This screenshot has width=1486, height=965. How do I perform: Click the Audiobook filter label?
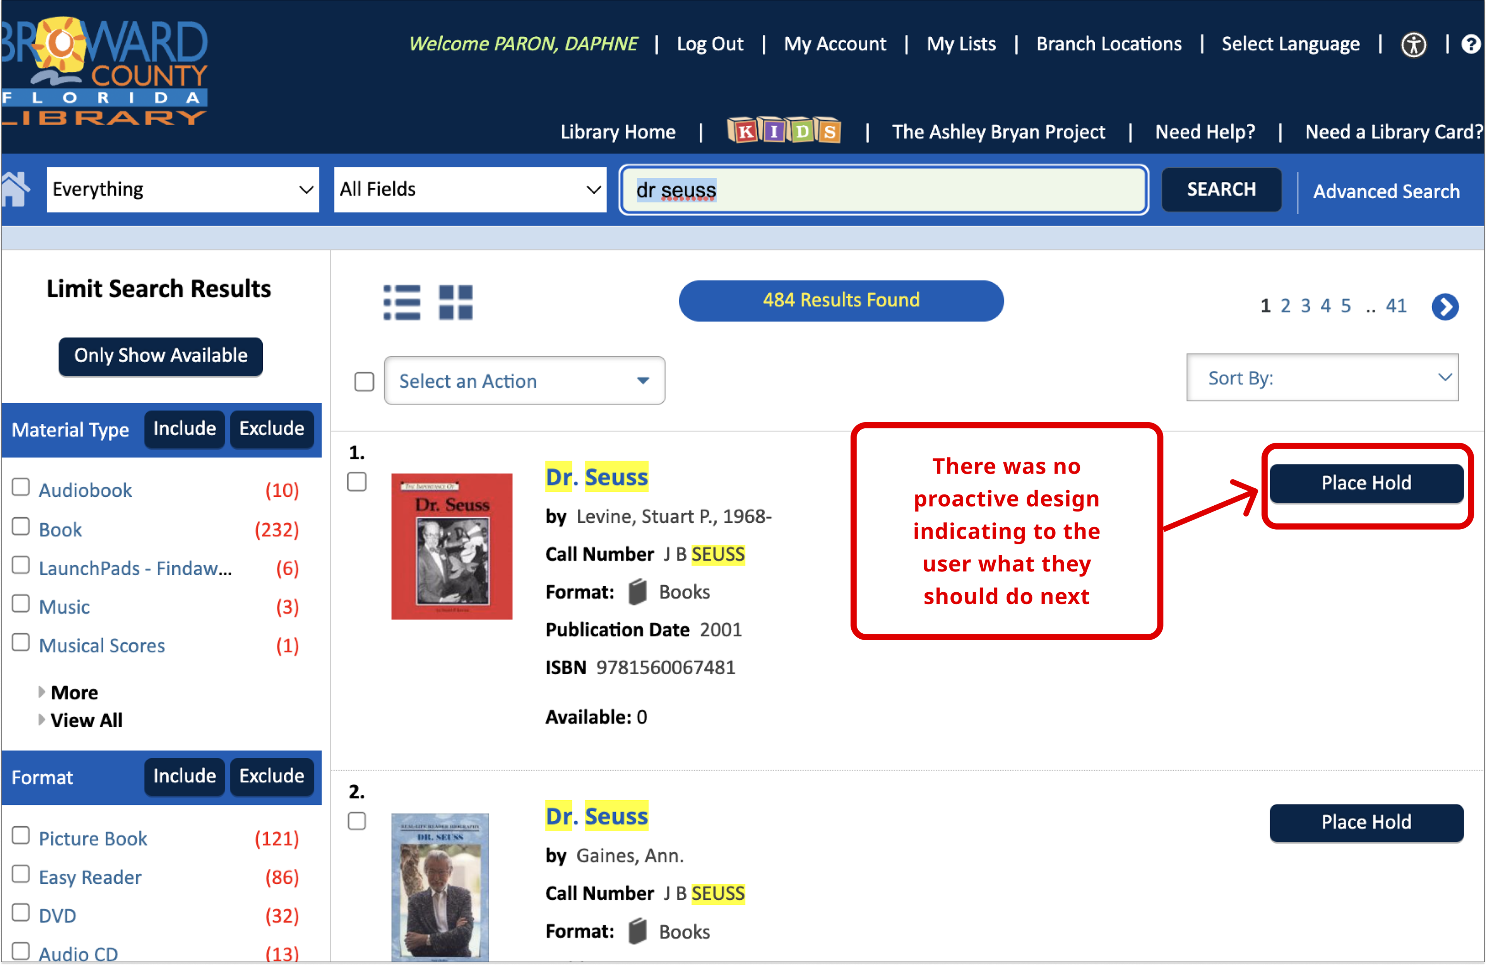tap(86, 490)
